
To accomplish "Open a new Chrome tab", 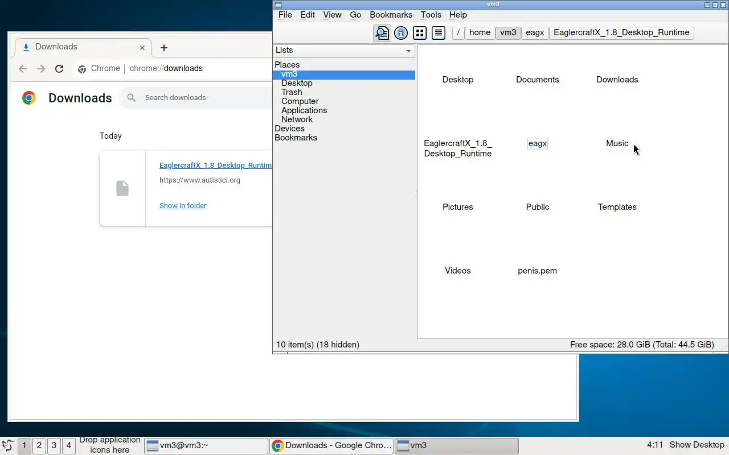I will [x=164, y=48].
